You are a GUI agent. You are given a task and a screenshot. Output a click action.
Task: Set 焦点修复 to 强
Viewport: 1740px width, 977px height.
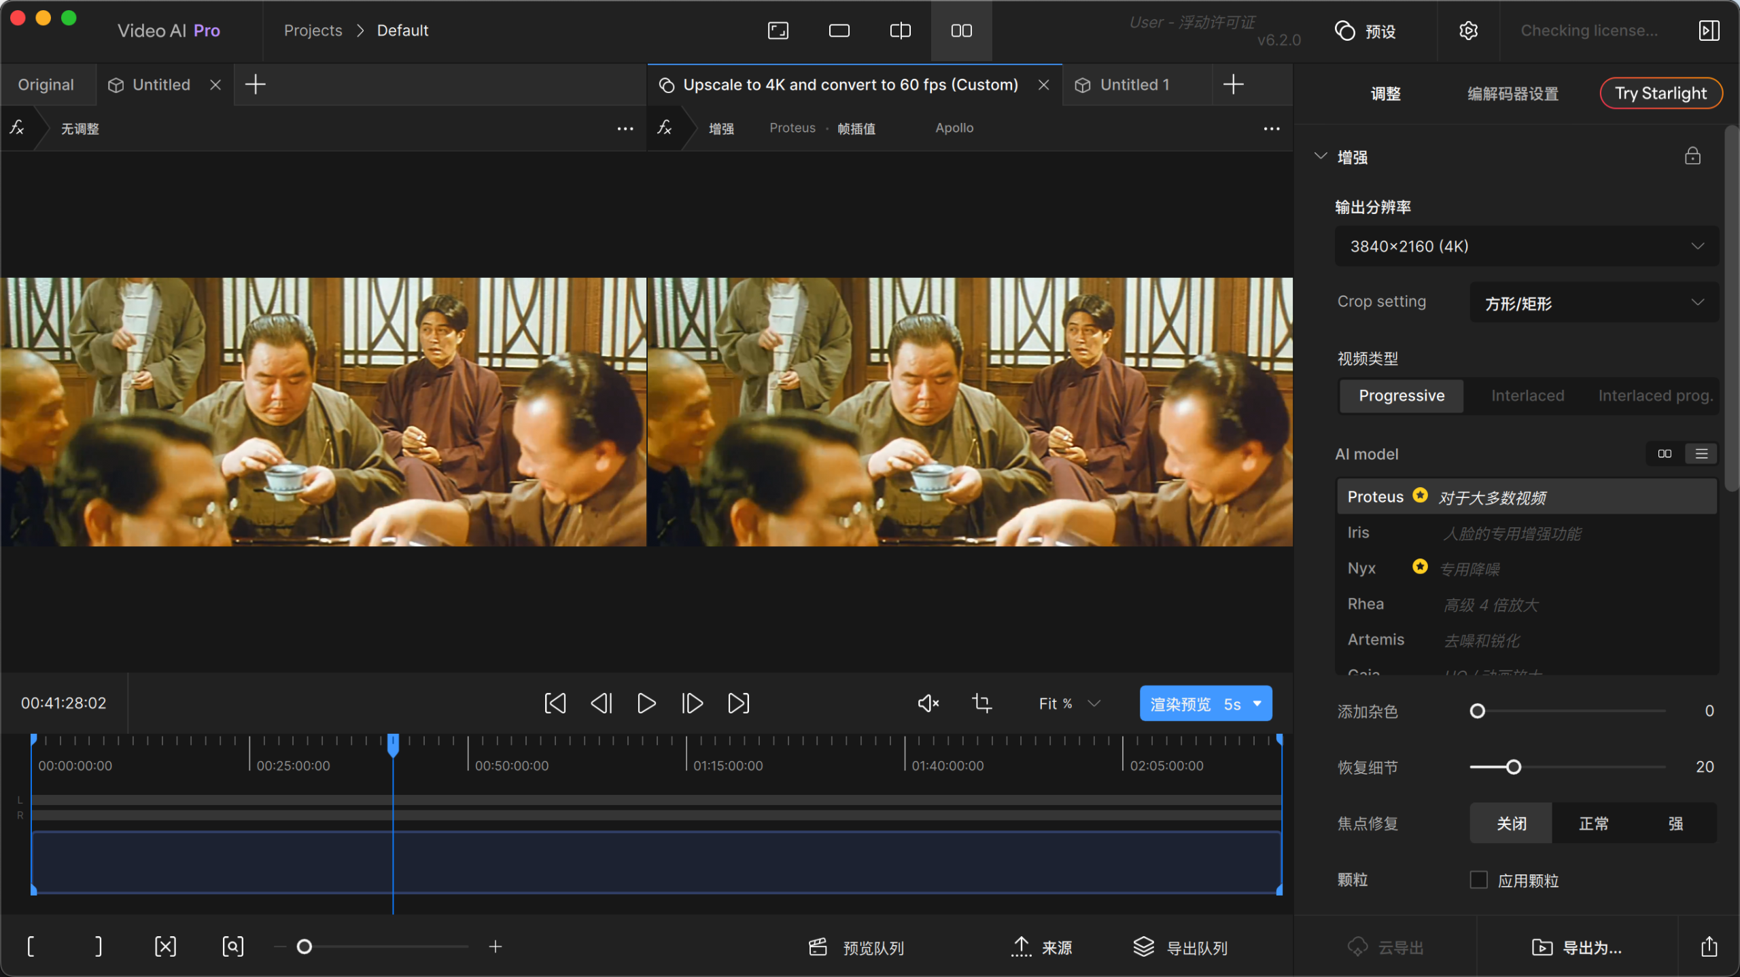pos(1675,823)
